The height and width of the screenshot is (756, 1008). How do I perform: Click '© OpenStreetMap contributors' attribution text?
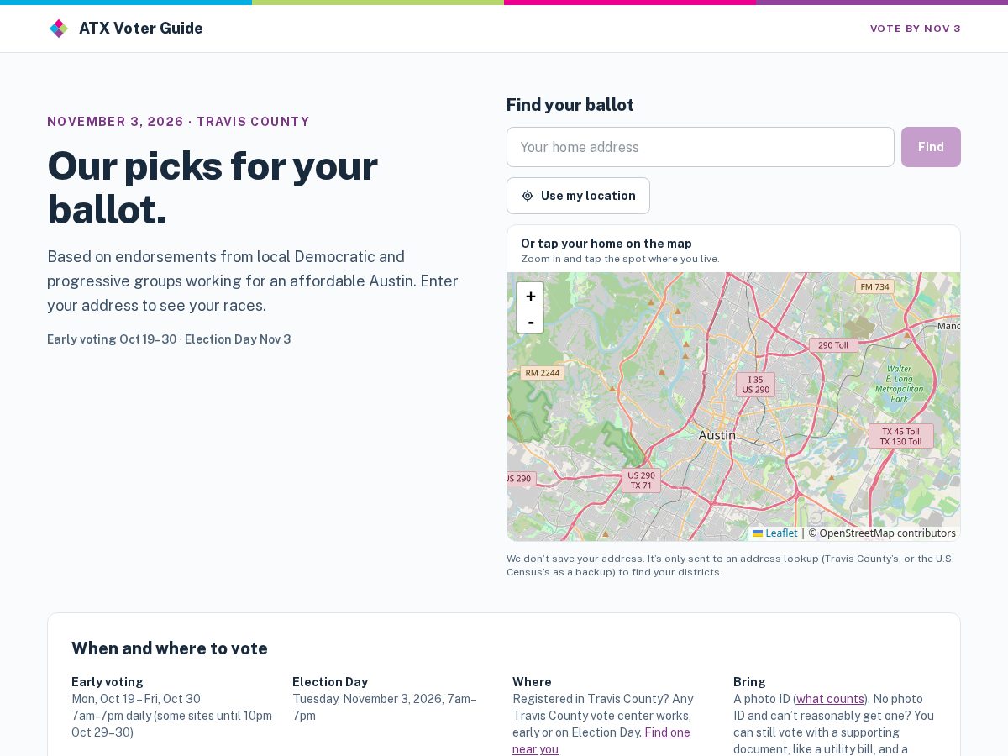pos(882,533)
